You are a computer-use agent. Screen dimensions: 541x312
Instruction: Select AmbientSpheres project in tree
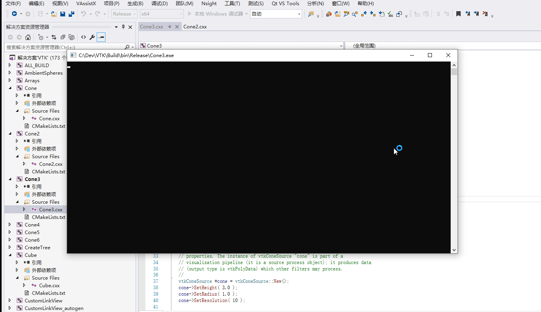pos(44,73)
